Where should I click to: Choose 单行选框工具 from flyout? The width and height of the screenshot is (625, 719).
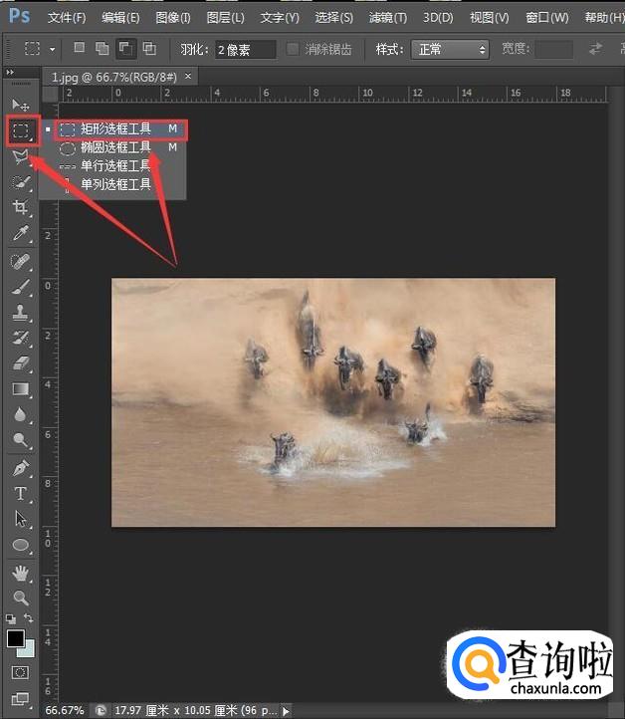(x=114, y=166)
